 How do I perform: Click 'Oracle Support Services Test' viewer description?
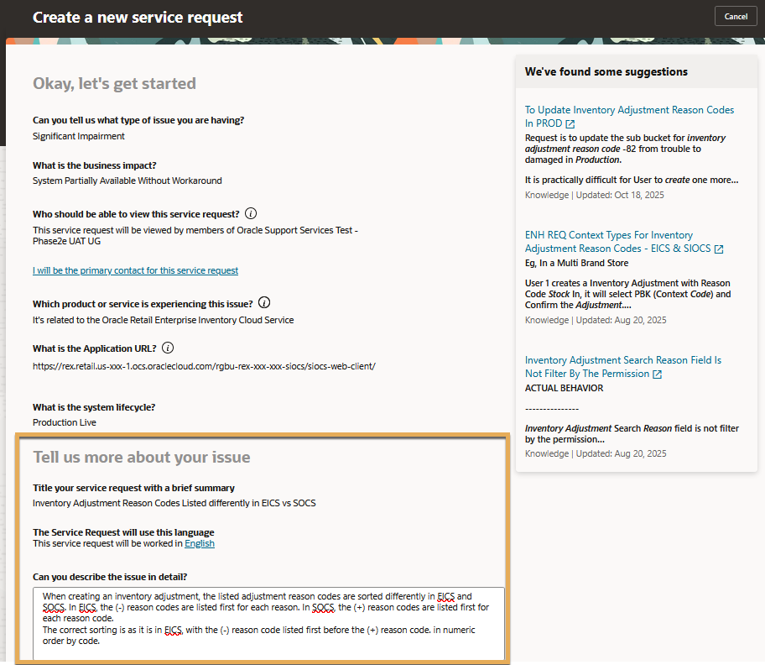195,235
